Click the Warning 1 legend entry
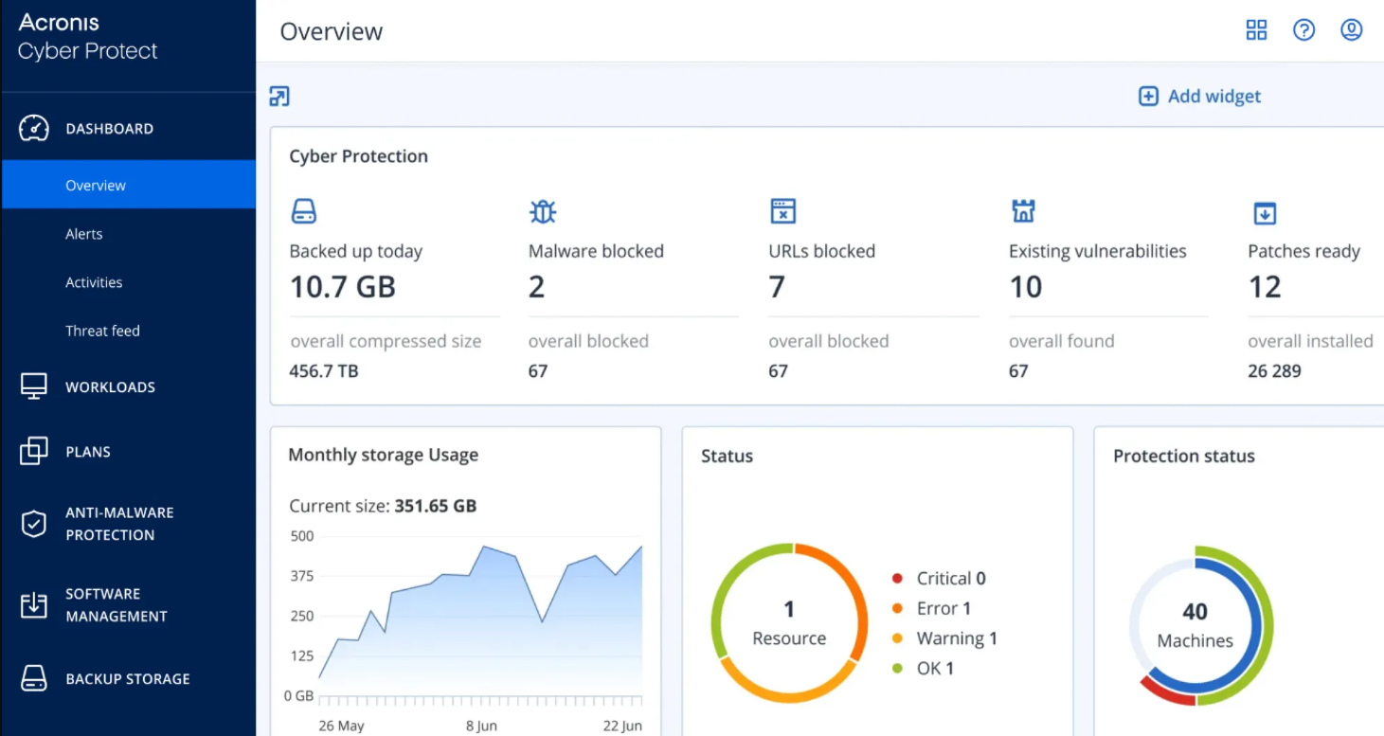 point(944,638)
